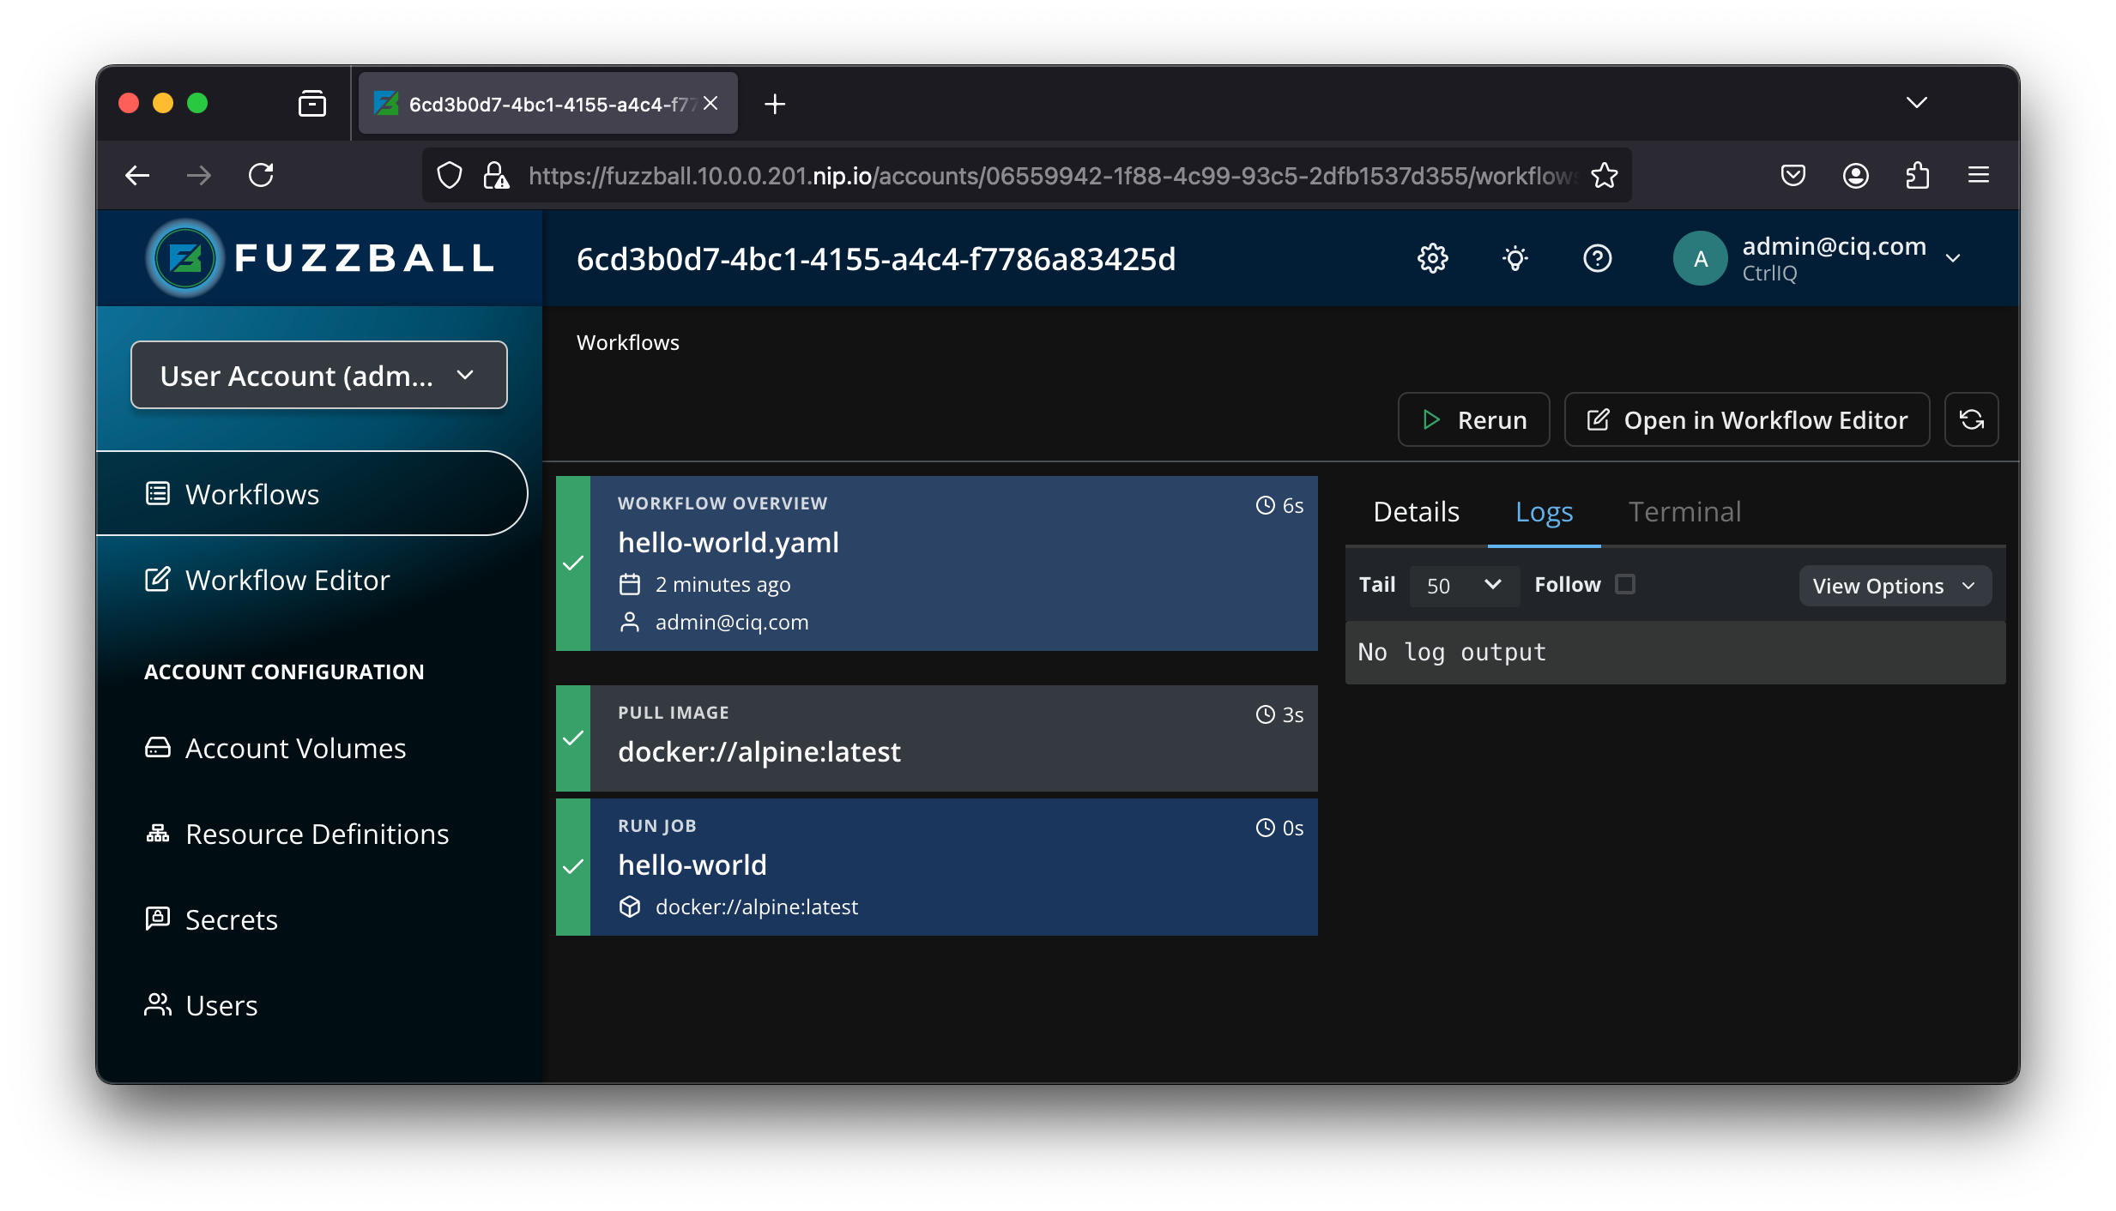2116x1211 pixels.
Task: Click '6s' duration on workflow overview
Action: (x=1293, y=505)
